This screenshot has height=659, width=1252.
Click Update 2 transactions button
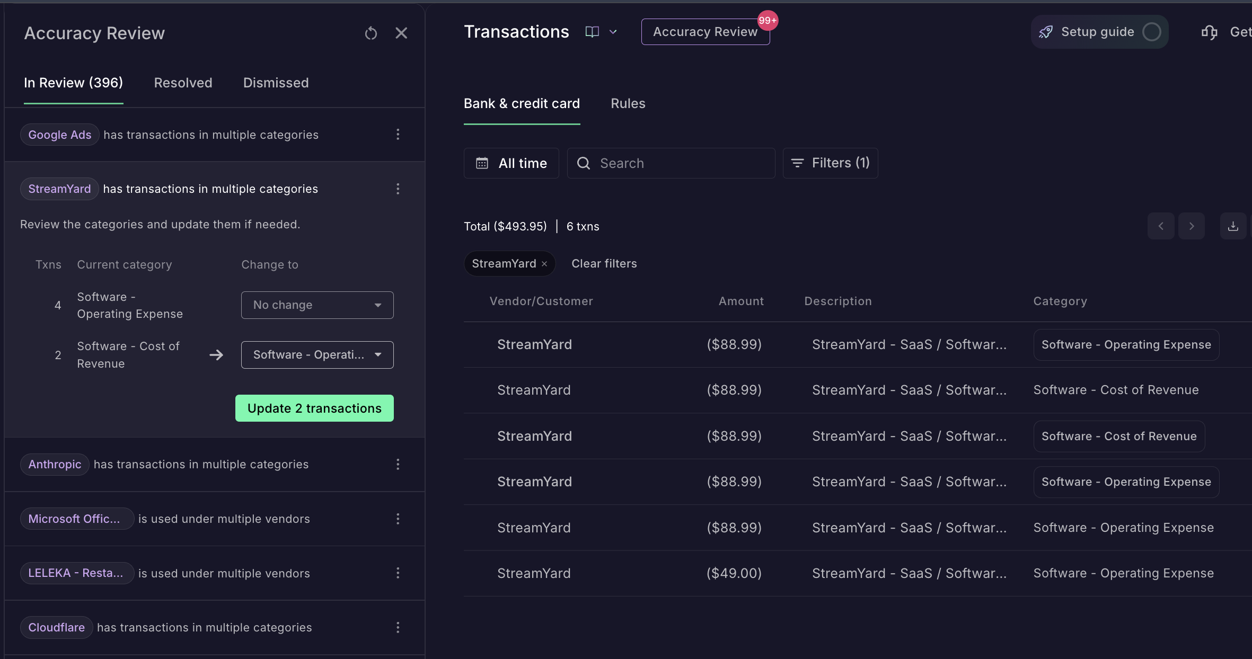(314, 408)
